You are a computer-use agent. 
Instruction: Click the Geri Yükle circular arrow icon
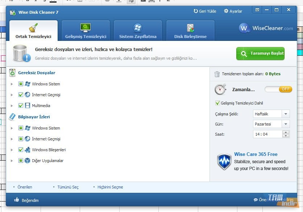pyautogui.click(x=196, y=11)
